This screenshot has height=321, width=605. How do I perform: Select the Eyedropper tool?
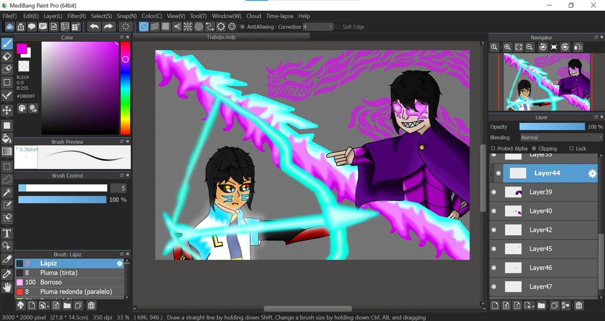point(7,274)
